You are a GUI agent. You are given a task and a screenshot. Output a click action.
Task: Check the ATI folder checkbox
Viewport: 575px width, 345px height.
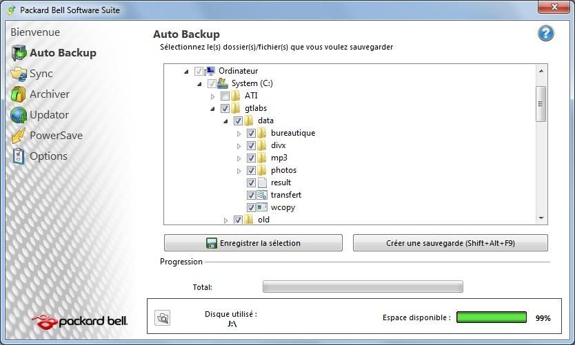pyautogui.click(x=225, y=96)
